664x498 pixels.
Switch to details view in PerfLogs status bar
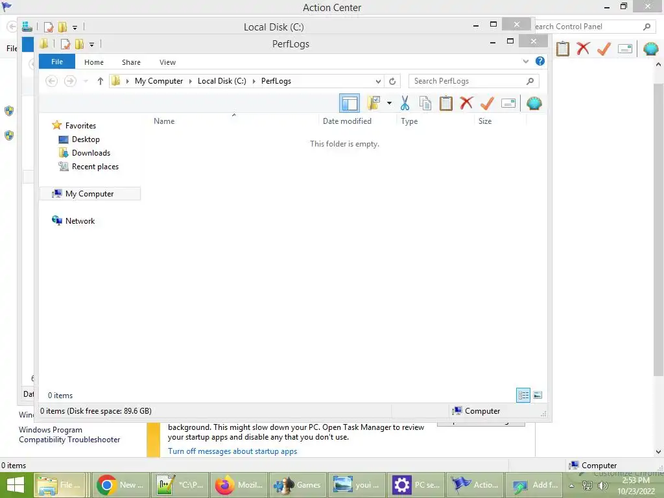523,395
